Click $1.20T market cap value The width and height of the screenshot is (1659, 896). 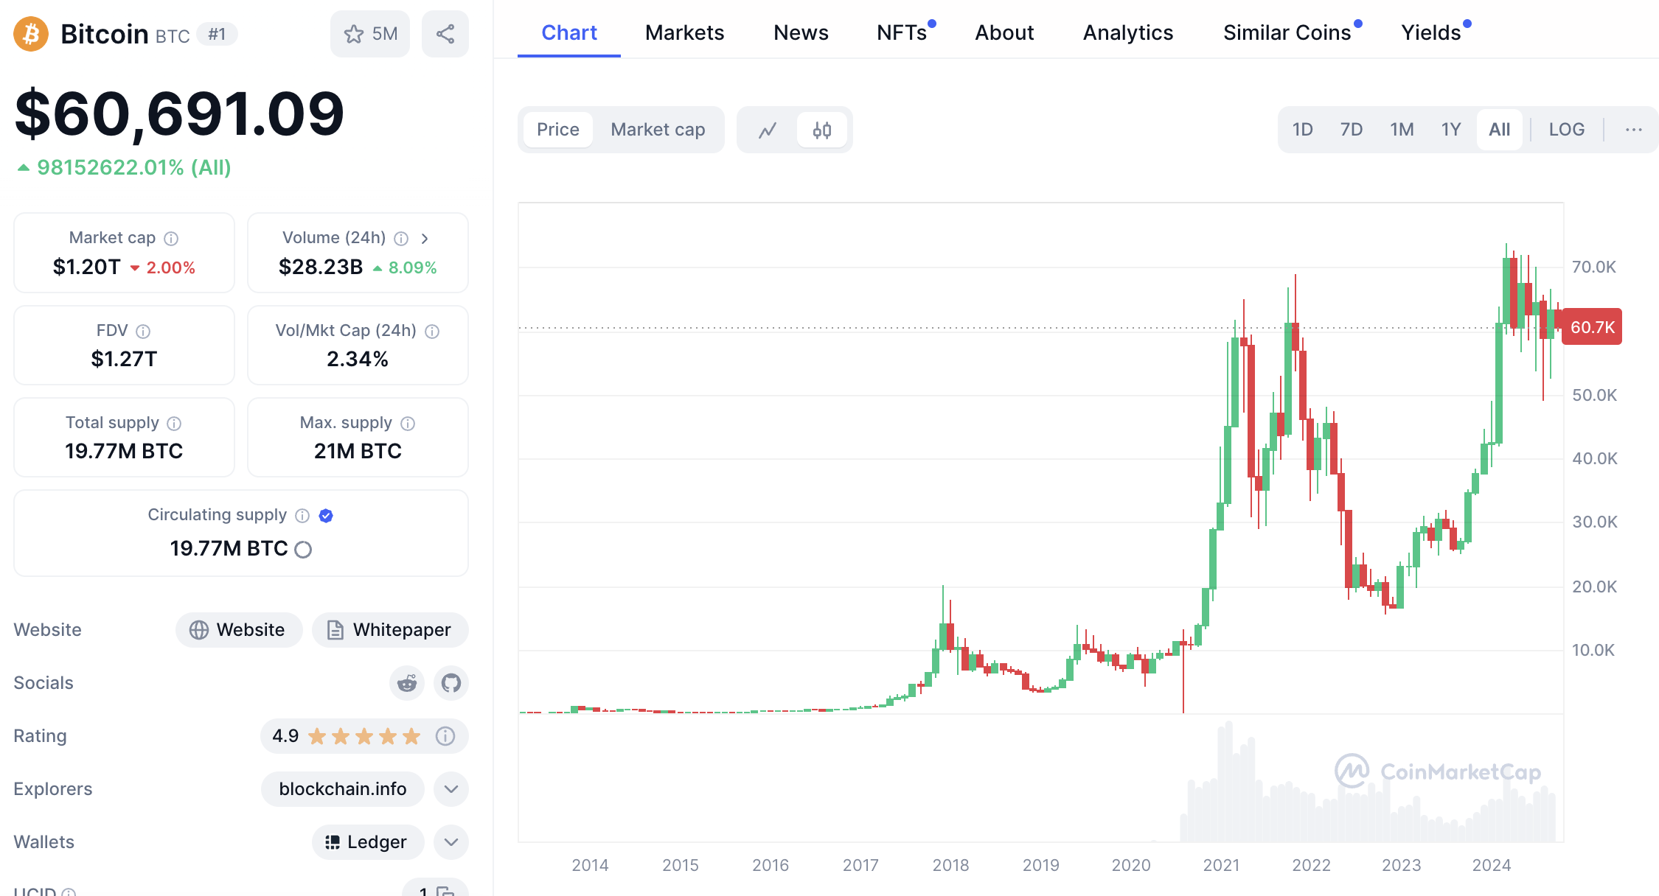click(x=86, y=267)
